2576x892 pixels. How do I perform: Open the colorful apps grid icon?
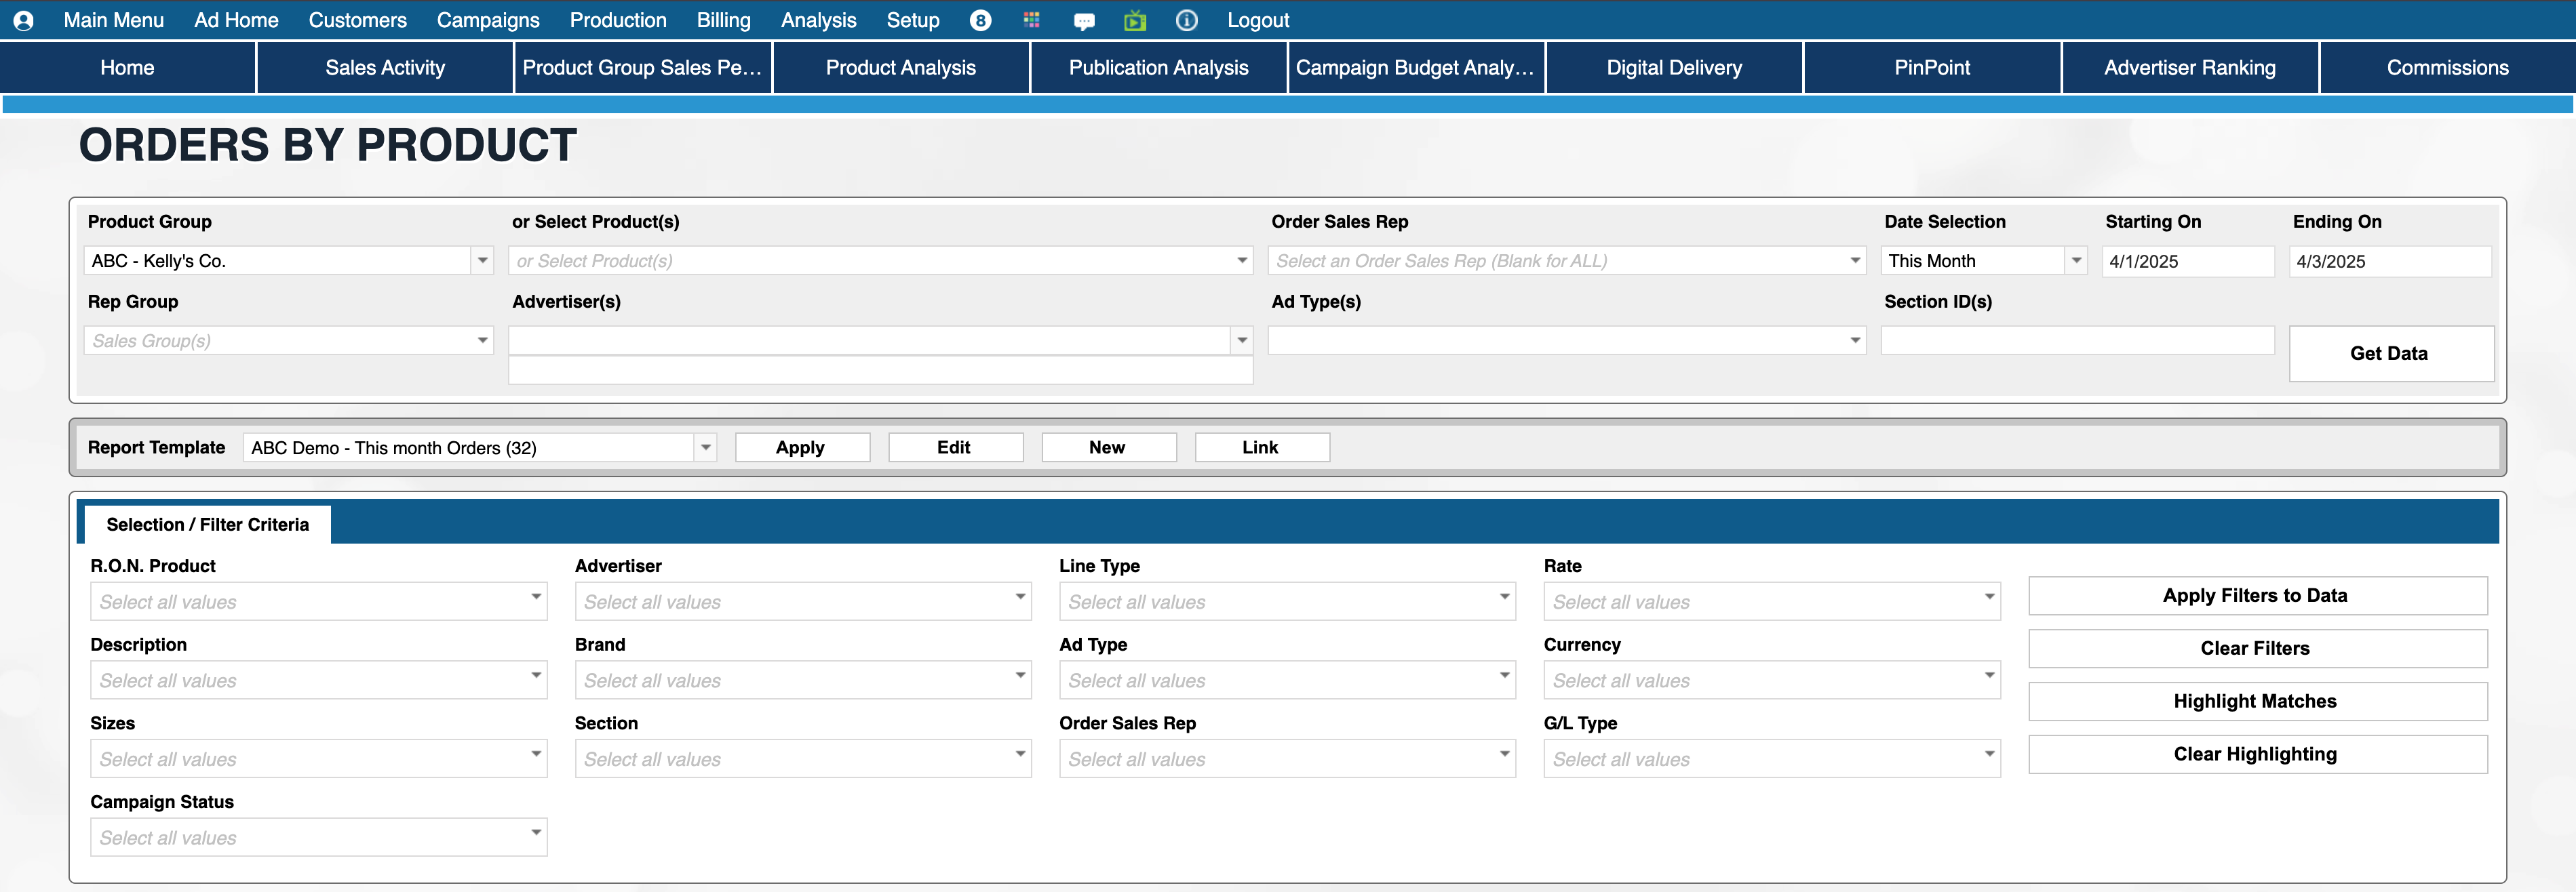[1031, 21]
